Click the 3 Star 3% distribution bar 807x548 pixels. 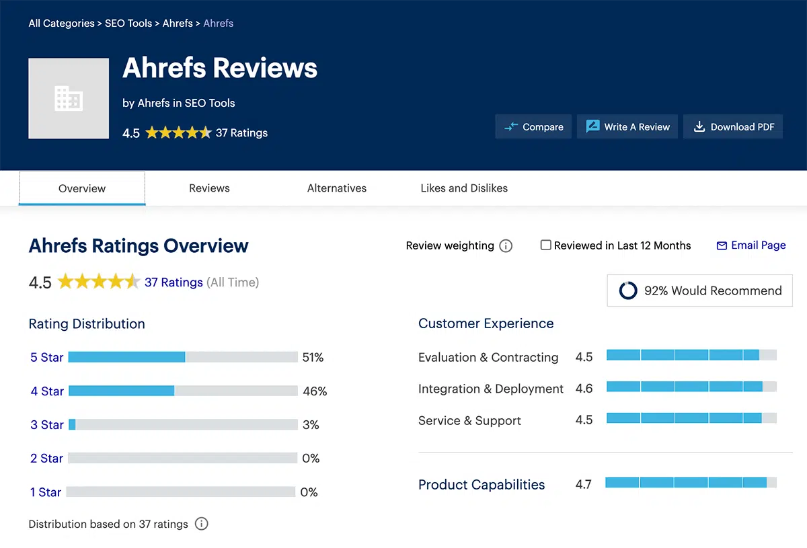(x=183, y=424)
